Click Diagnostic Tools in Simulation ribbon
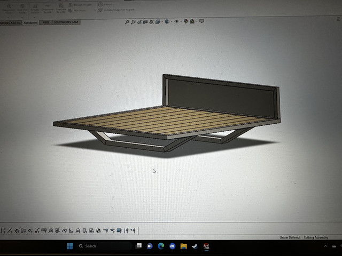 click(9, 8)
